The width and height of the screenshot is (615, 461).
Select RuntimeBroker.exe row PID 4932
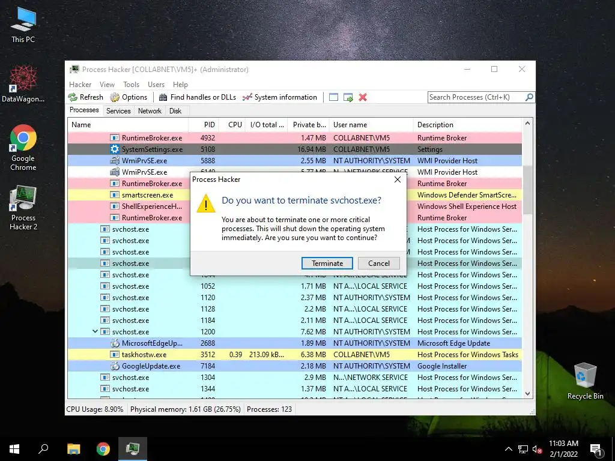coord(294,137)
